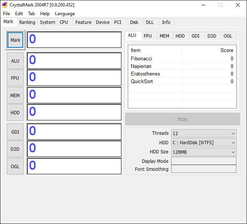
Task: Select the Napierian row
Action: [x=182, y=66]
